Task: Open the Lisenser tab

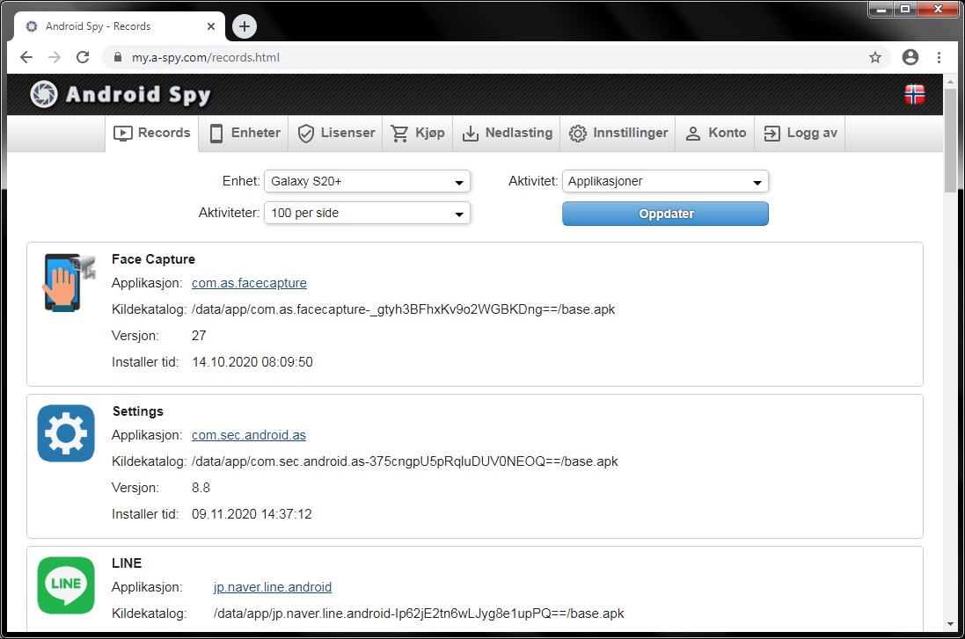Action: tap(336, 133)
